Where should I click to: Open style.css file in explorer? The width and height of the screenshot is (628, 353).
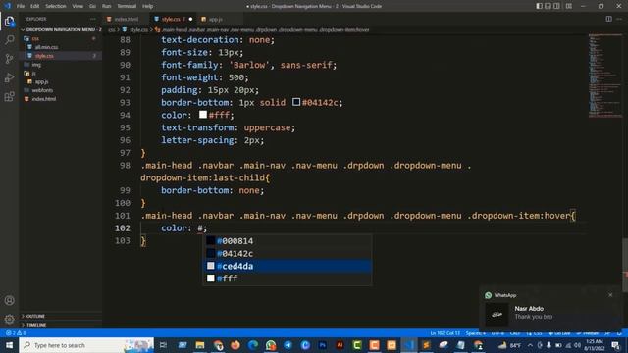[60, 56]
